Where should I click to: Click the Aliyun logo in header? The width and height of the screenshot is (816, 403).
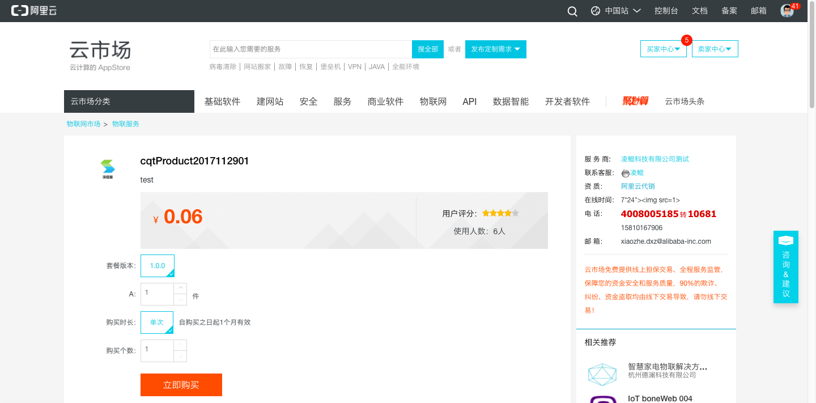pyautogui.click(x=34, y=11)
